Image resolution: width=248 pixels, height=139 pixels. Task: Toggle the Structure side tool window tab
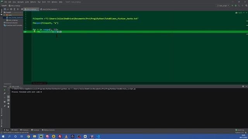(x=2, y=112)
